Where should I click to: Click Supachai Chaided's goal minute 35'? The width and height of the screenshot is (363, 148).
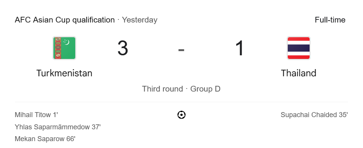point(343,115)
